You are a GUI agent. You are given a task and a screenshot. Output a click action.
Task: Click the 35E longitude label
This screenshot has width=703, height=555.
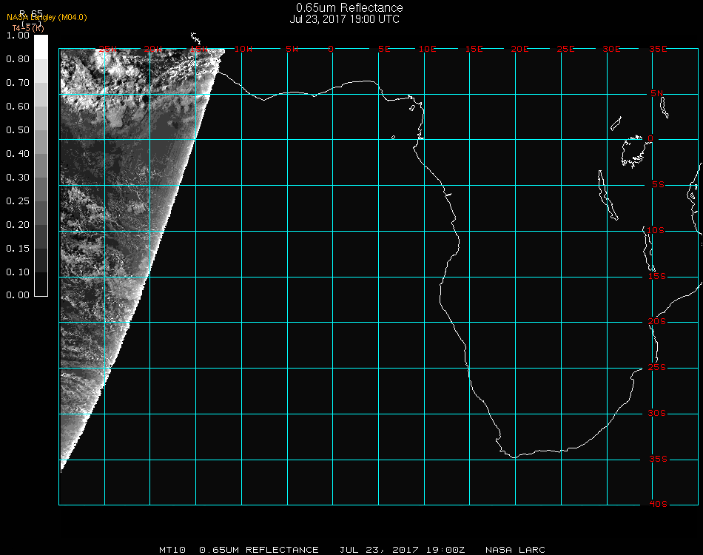658,49
